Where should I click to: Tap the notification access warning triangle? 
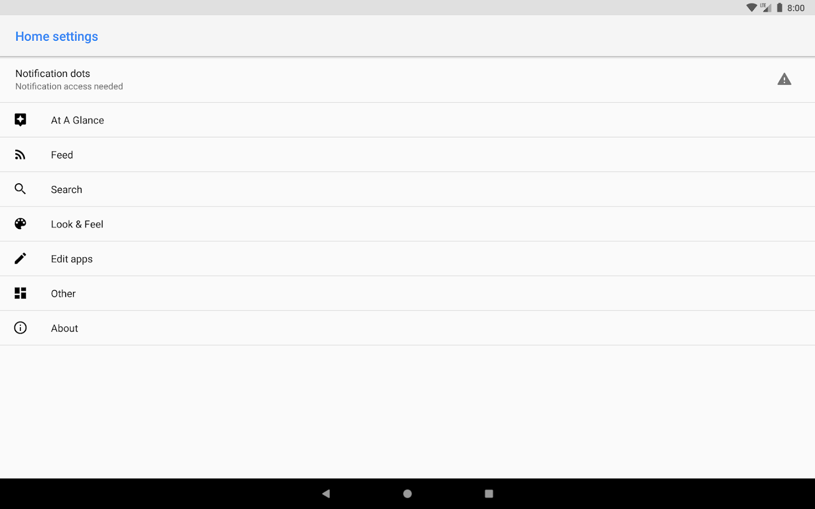pos(784,79)
